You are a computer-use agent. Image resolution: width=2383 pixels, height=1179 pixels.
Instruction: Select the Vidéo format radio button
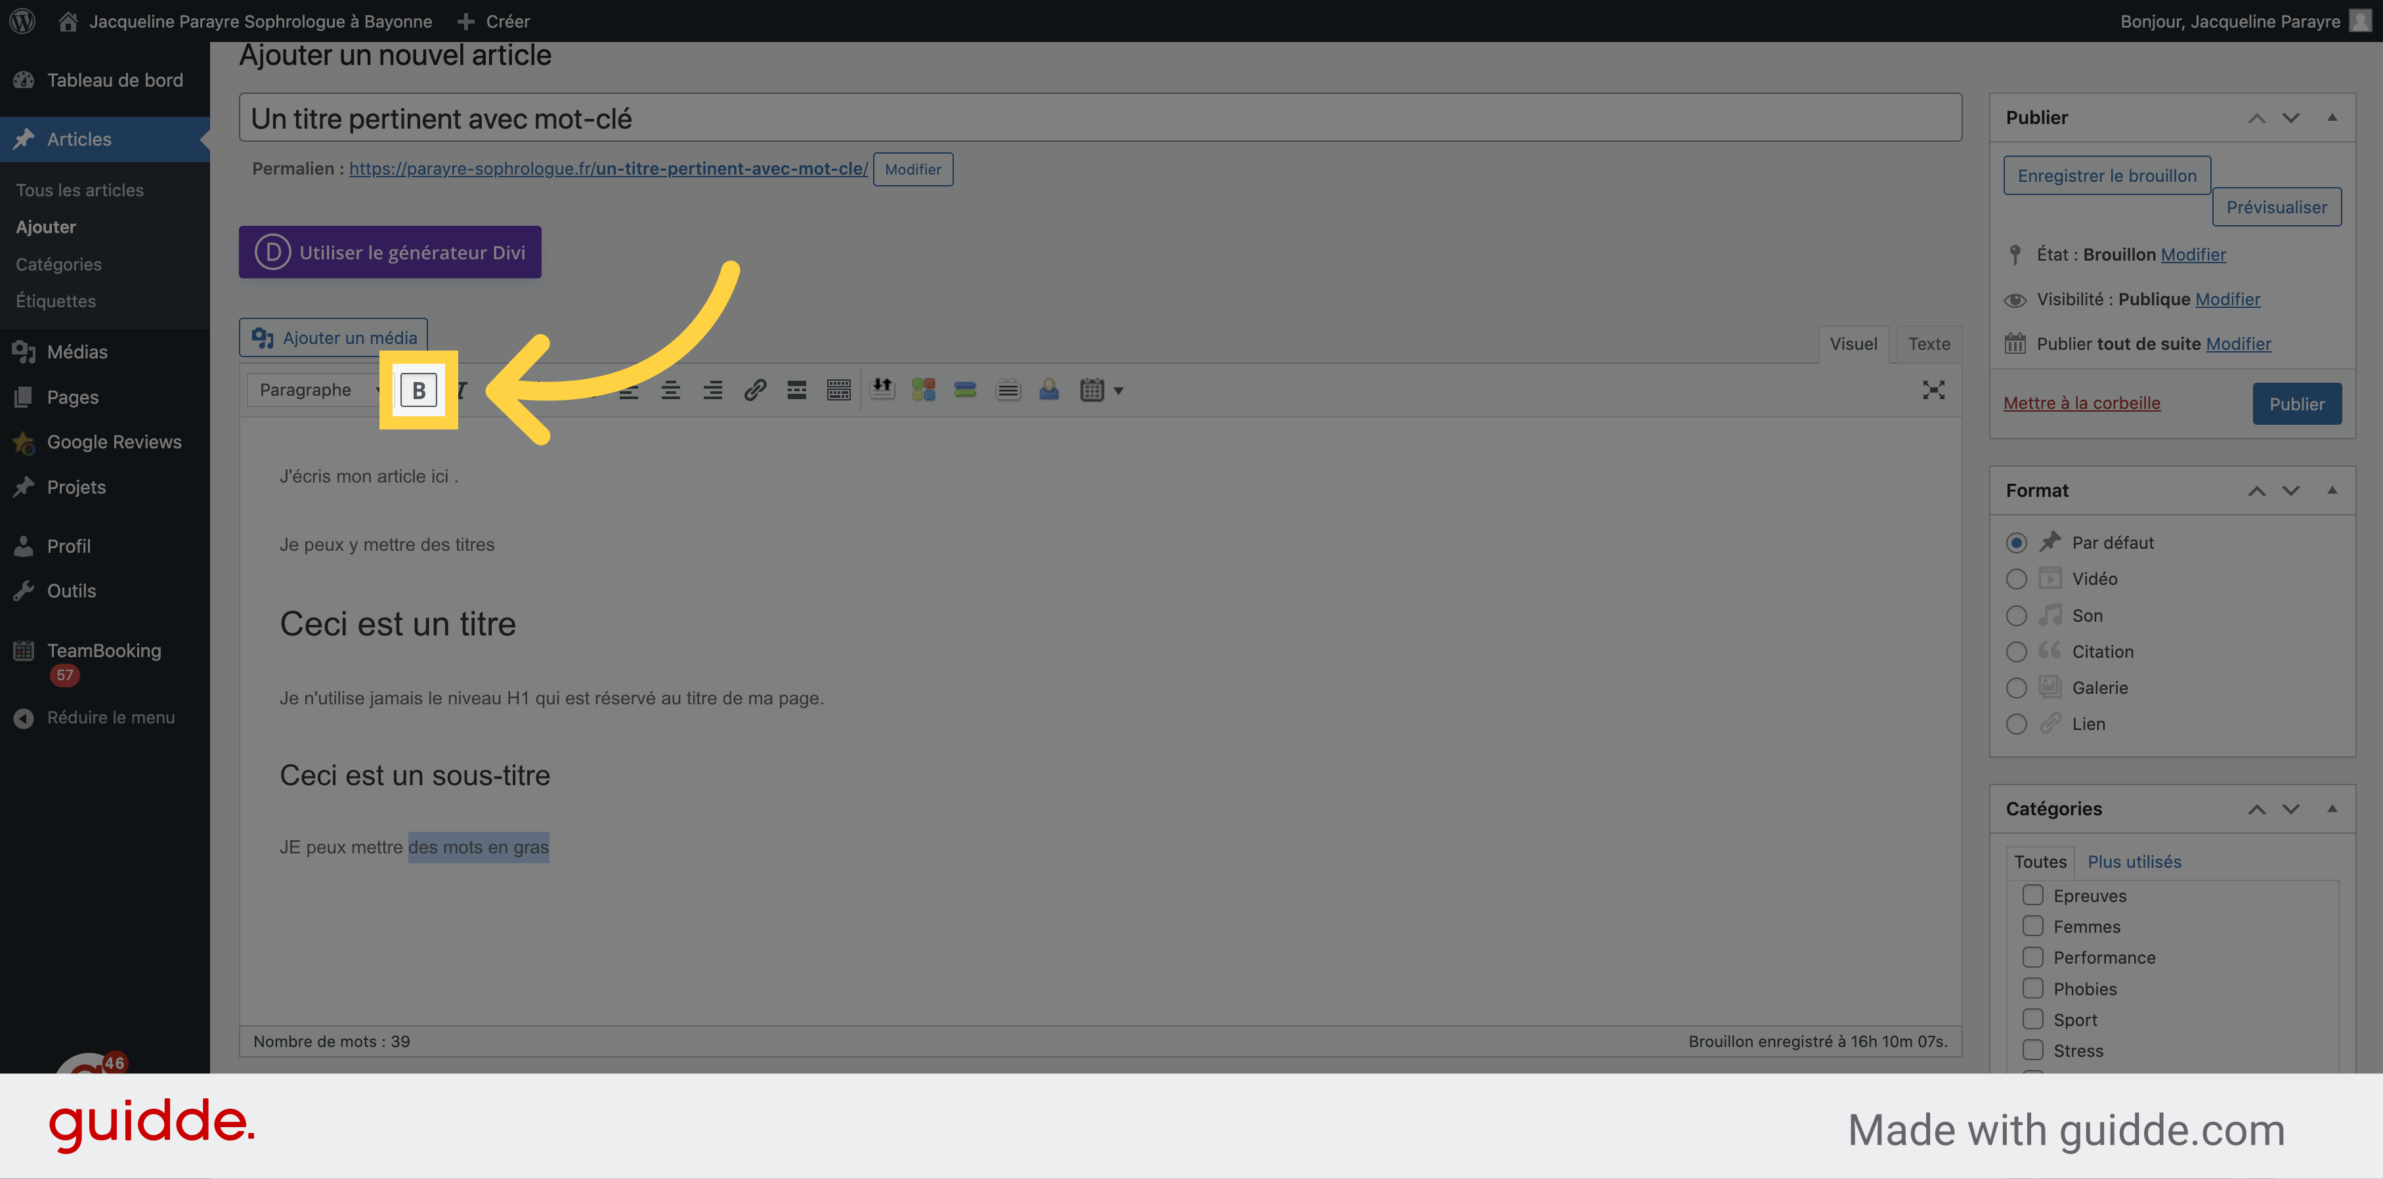click(x=2017, y=579)
